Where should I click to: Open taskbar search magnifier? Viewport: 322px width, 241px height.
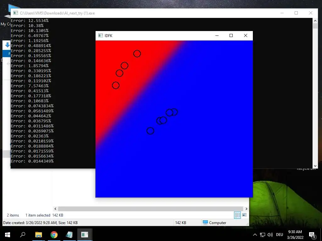[x=23, y=234]
